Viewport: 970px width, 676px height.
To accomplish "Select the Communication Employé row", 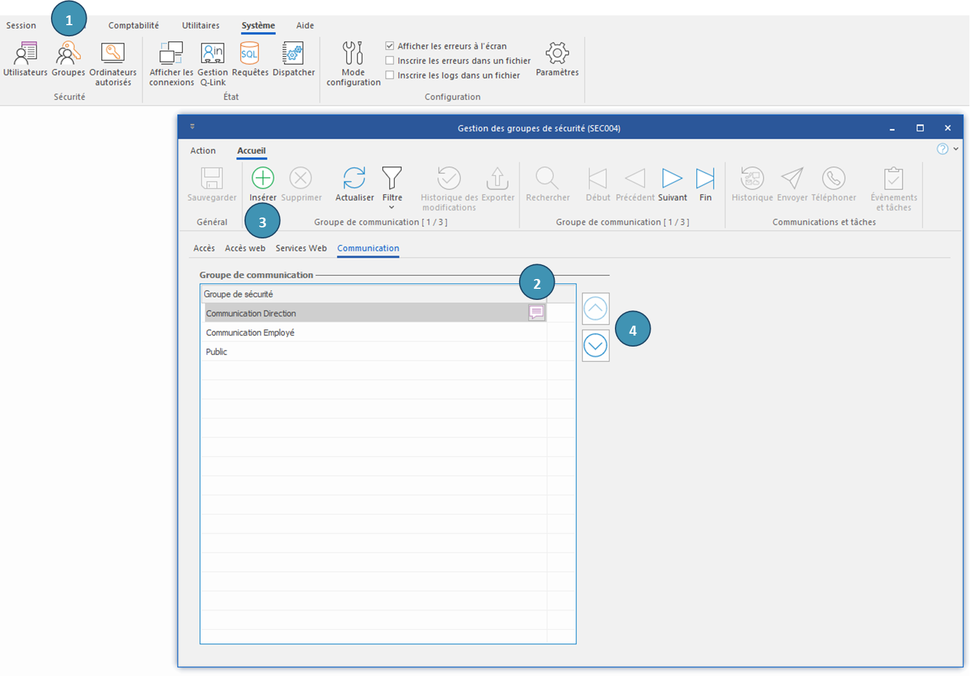I will click(250, 332).
